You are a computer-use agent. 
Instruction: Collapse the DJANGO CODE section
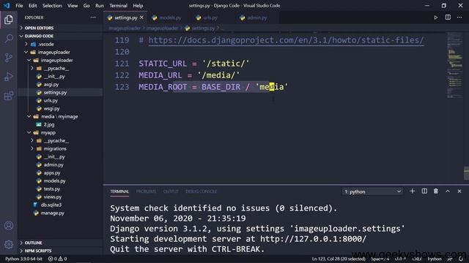pyautogui.click(x=39, y=36)
